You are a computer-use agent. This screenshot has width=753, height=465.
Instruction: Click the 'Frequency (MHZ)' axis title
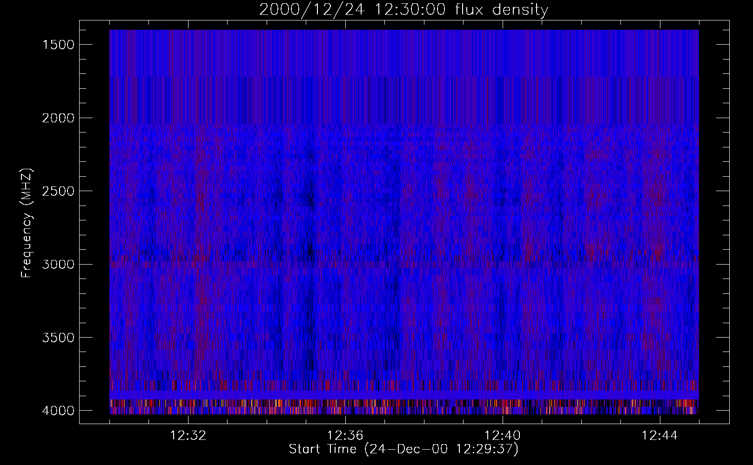(x=27, y=223)
